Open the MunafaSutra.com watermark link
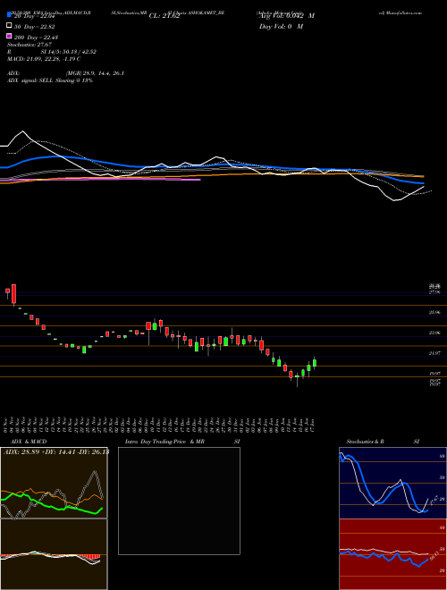 [x=401, y=13]
